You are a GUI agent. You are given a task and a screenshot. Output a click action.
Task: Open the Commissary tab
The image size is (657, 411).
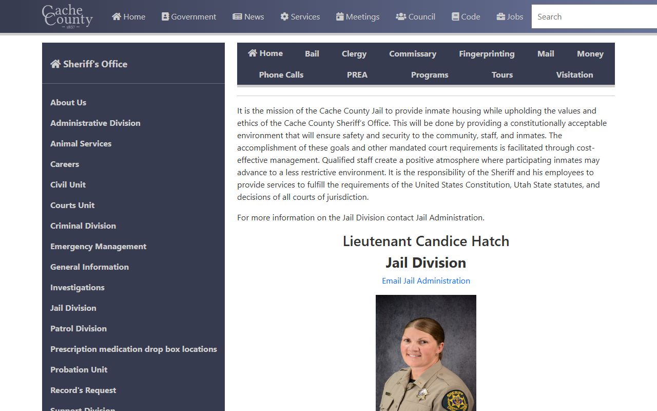[413, 53]
